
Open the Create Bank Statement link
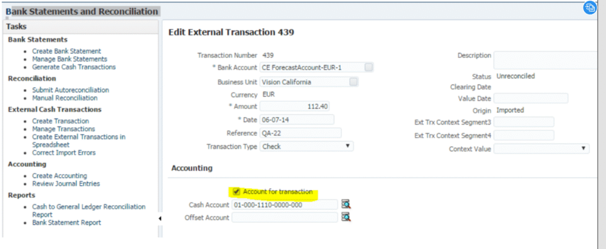point(66,51)
